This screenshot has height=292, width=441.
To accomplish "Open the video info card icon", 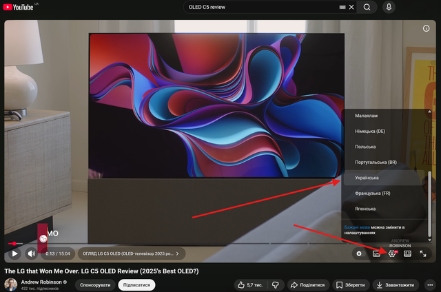I will (x=426, y=28).
